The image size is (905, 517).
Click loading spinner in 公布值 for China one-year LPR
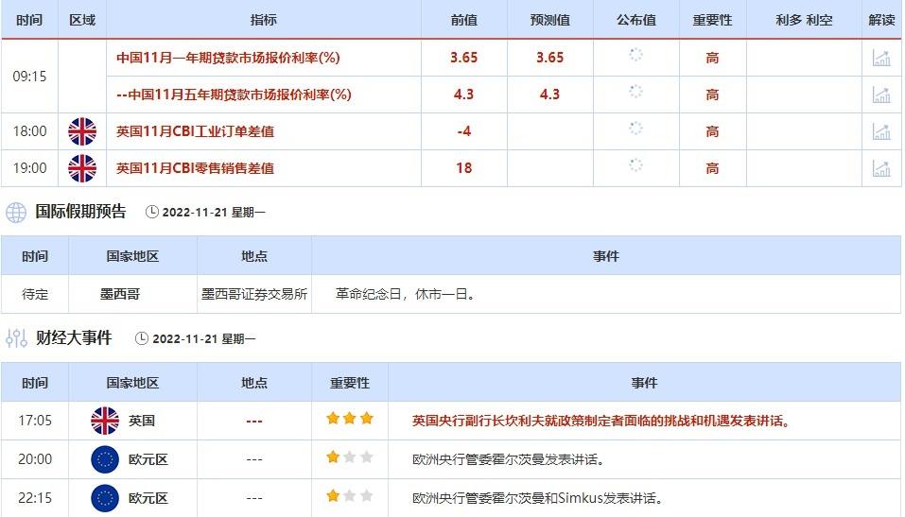point(635,56)
